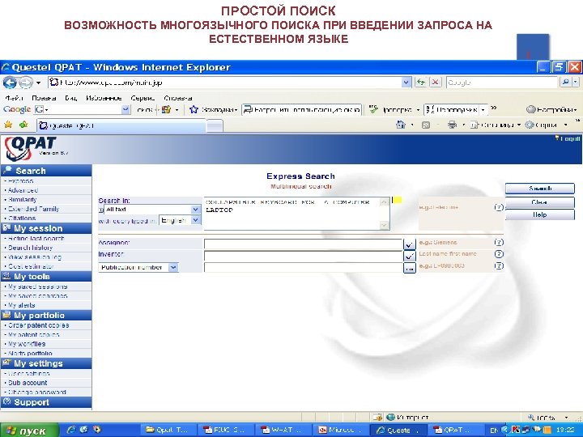Click the Google toolbar spell check icon
This screenshot has height=437, width=583.
point(373,109)
